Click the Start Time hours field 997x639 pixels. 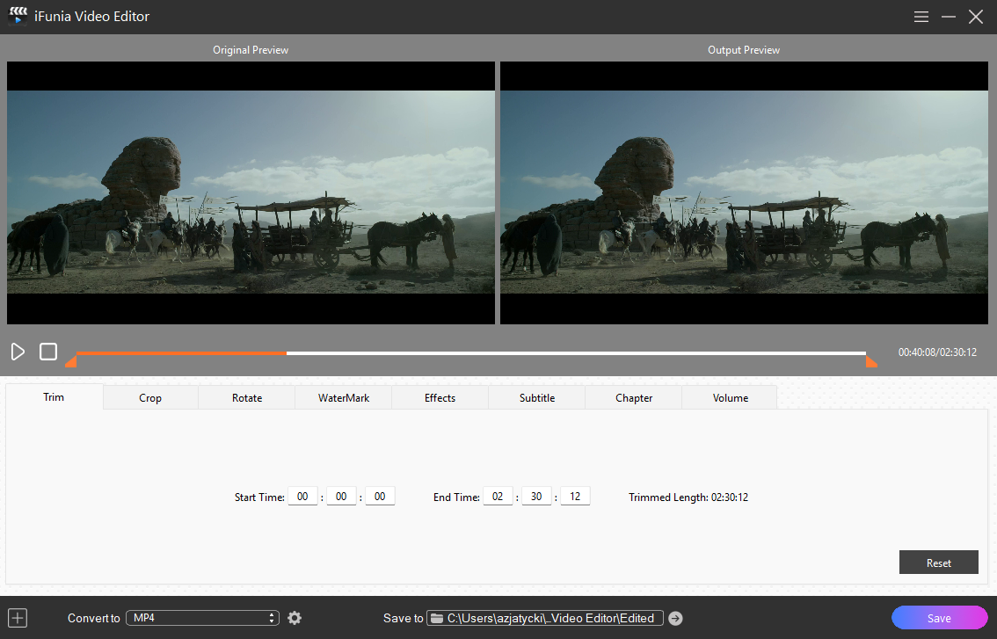click(302, 497)
